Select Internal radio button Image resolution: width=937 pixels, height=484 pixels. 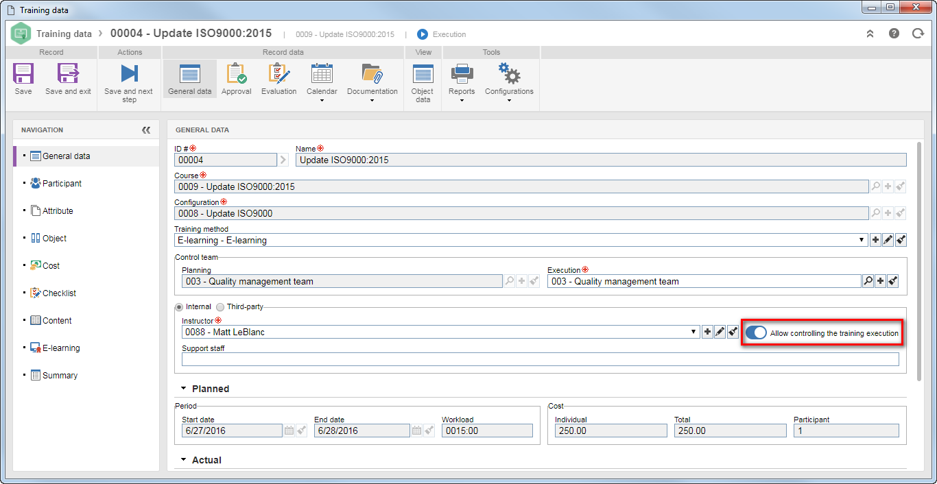coord(180,307)
